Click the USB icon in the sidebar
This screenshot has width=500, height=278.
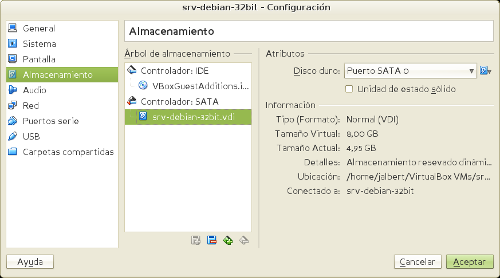(x=13, y=137)
